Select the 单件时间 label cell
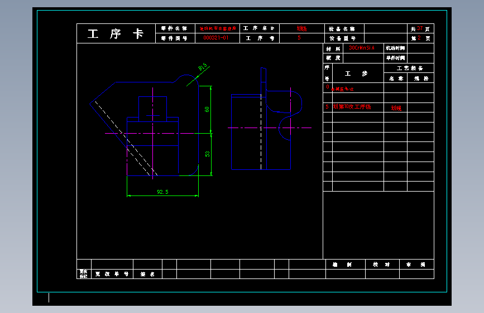 click(395, 58)
